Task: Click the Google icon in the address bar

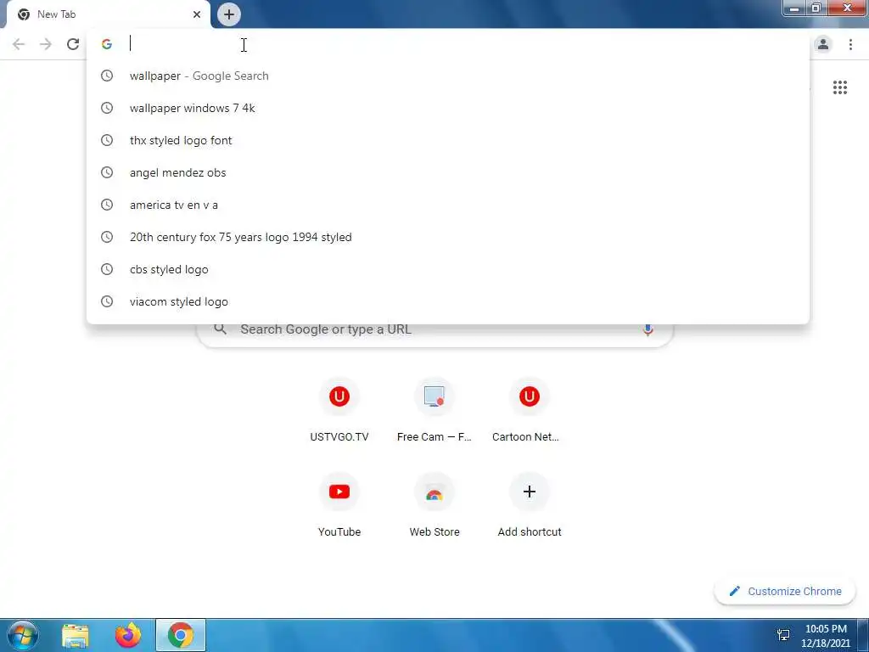Action: click(x=107, y=44)
